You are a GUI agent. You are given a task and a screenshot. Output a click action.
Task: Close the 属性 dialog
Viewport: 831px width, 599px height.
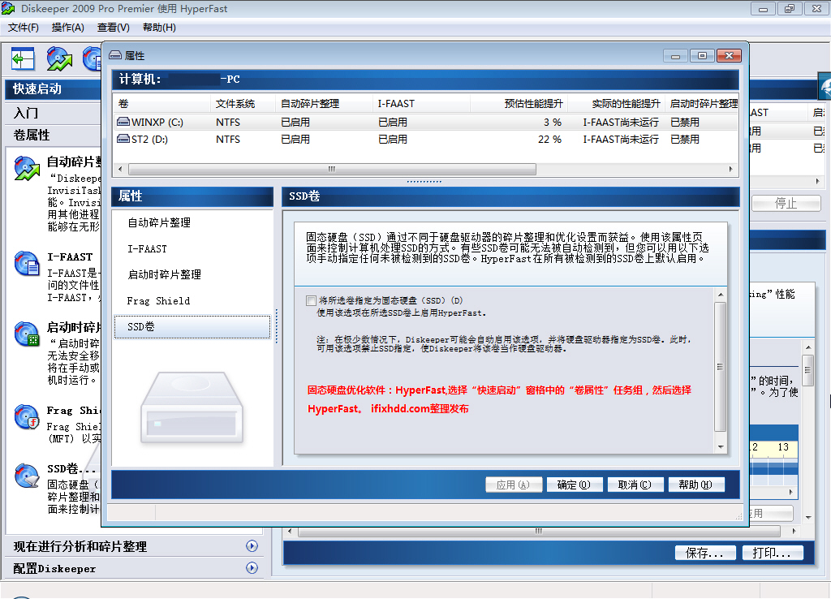pos(730,56)
